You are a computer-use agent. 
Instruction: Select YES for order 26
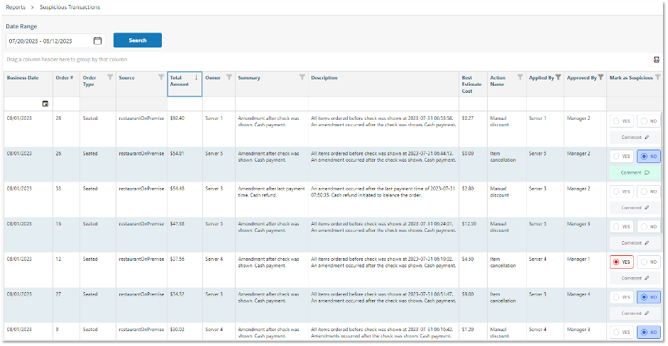pyautogui.click(x=622, y=157)
